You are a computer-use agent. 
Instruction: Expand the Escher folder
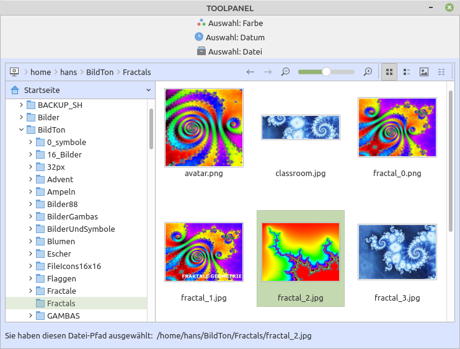point(31,254)
